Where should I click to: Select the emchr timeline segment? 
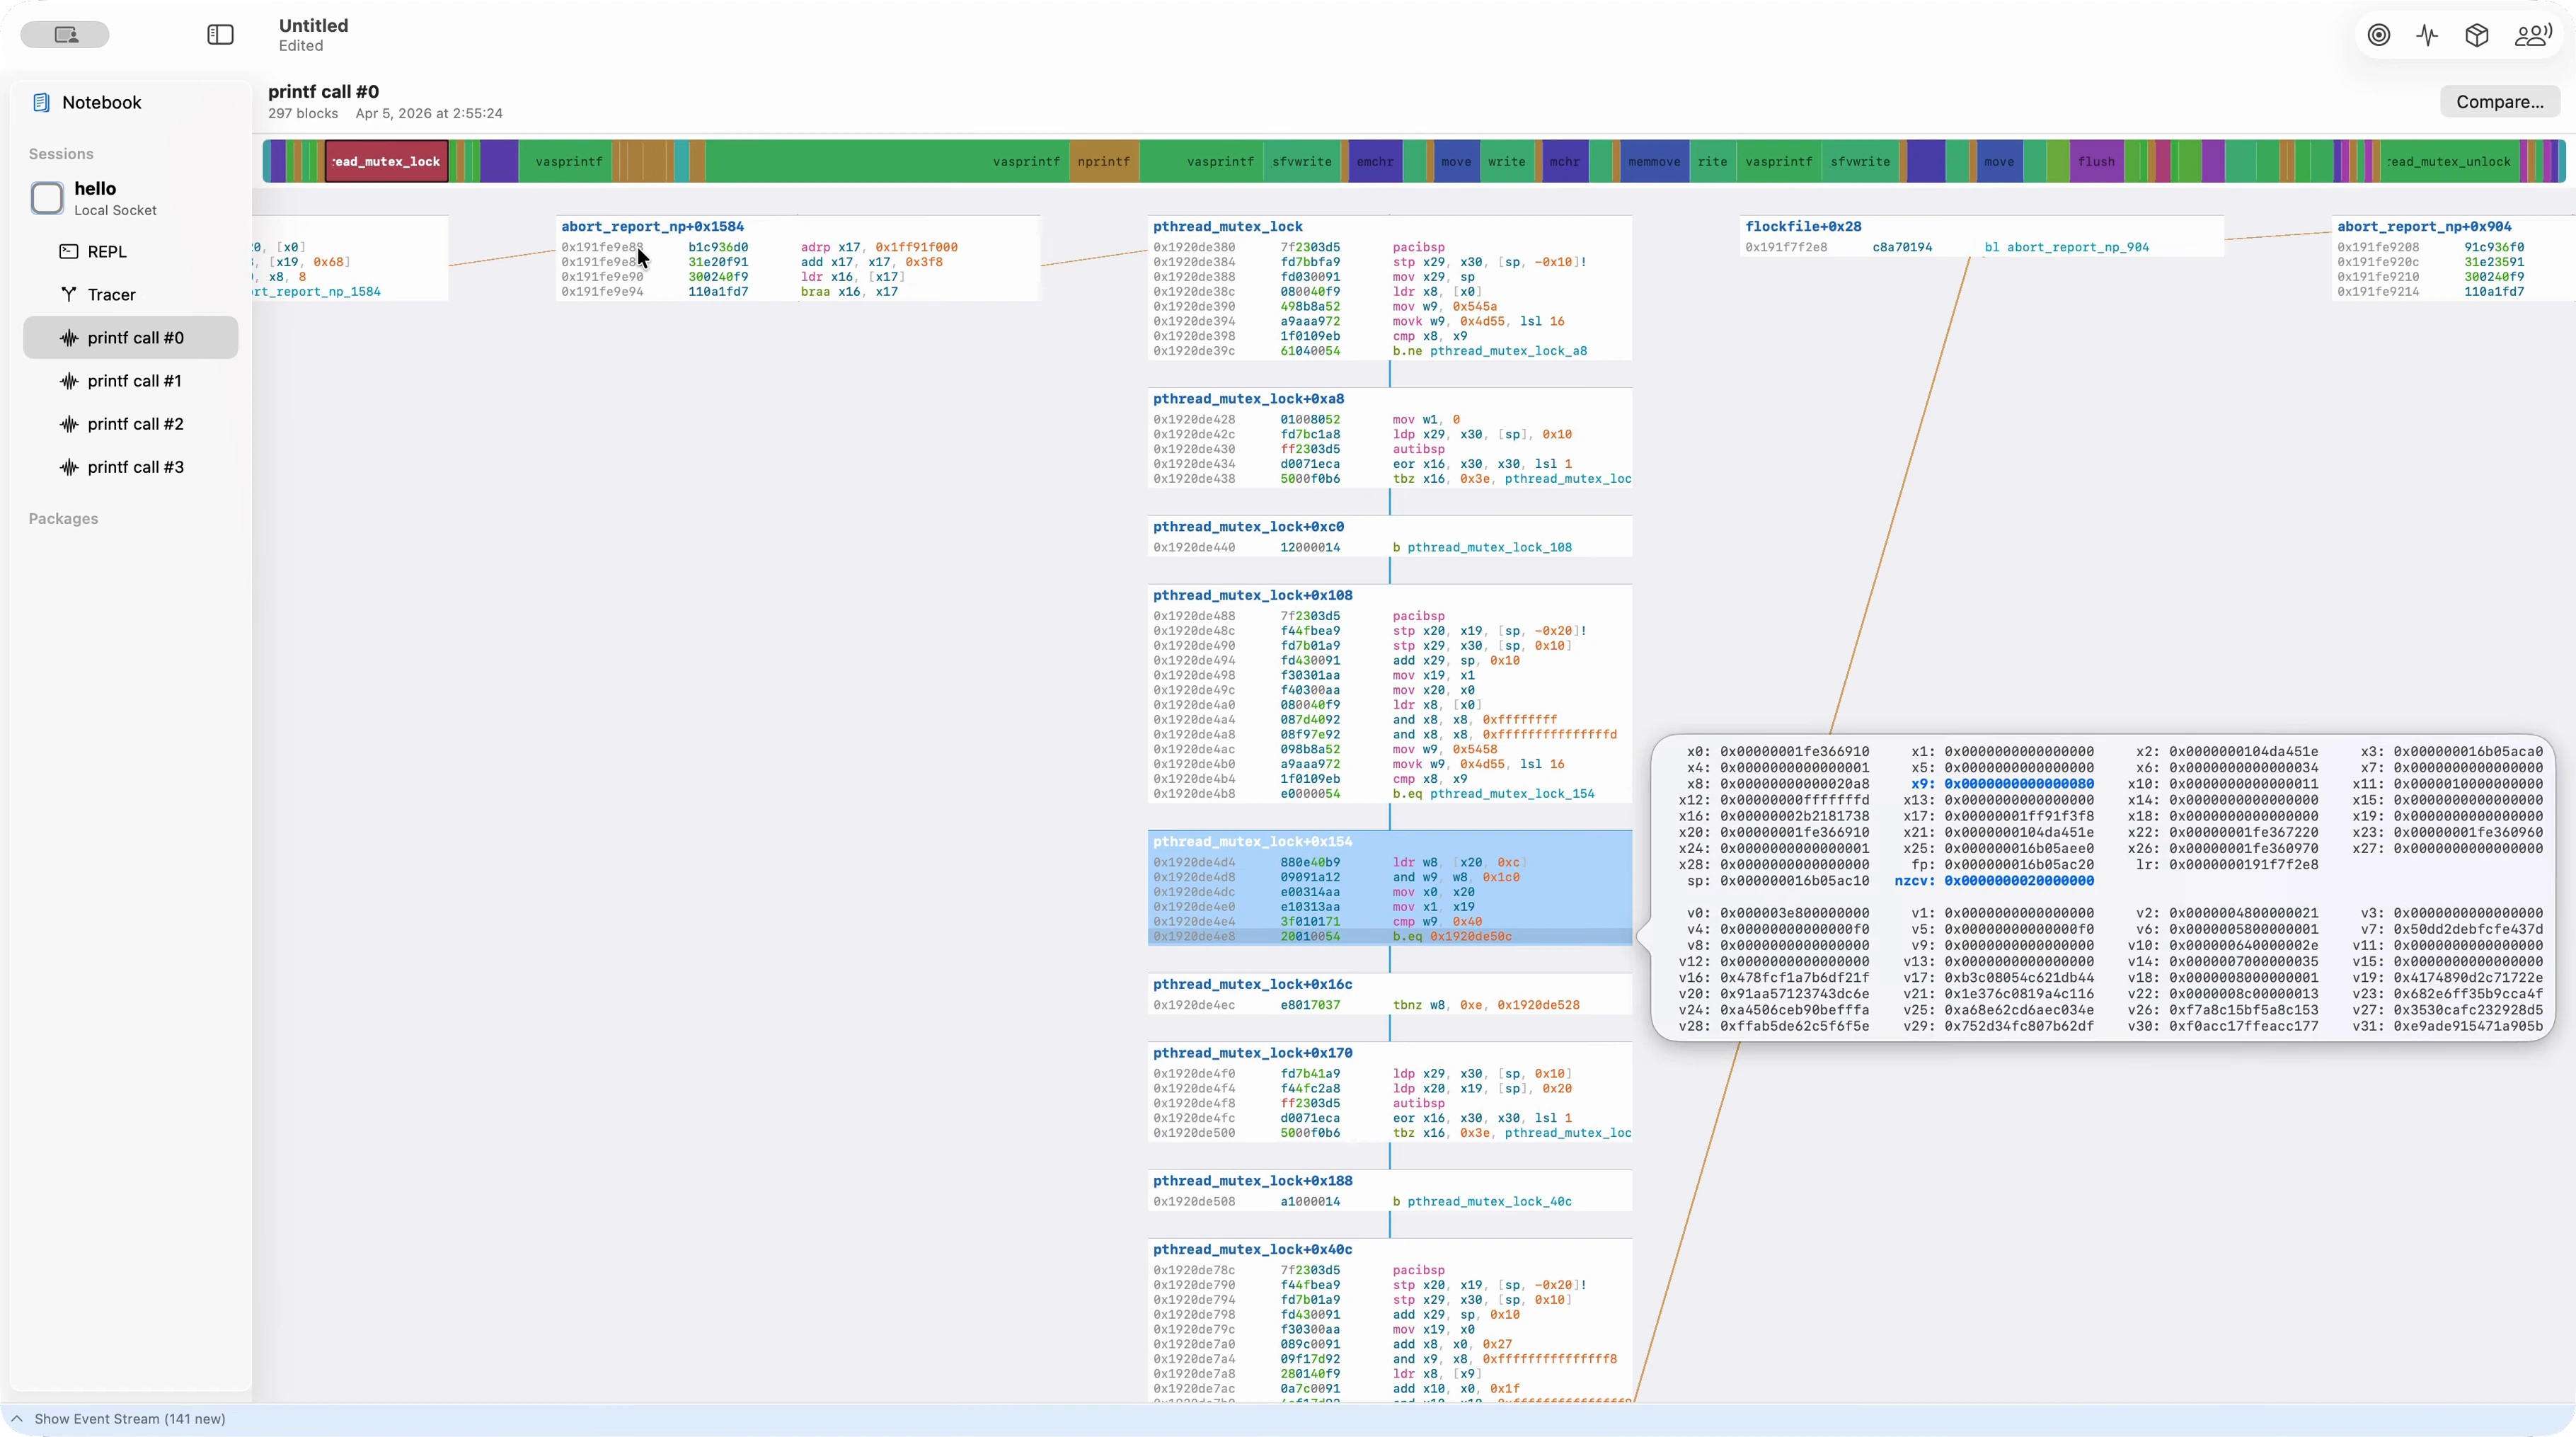[1375, 161]
